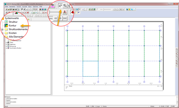Click the horizontal slider in the magnified toolbar
Image resolution: width=179 pixels, height=108 pixels.
tap(54, 12)
